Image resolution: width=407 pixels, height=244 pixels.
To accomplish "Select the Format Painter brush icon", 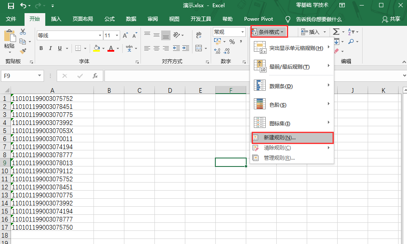I will (23, 51).
